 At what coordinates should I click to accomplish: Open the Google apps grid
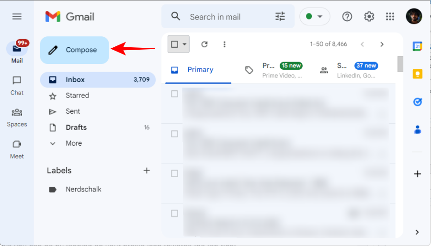point(390,16)
